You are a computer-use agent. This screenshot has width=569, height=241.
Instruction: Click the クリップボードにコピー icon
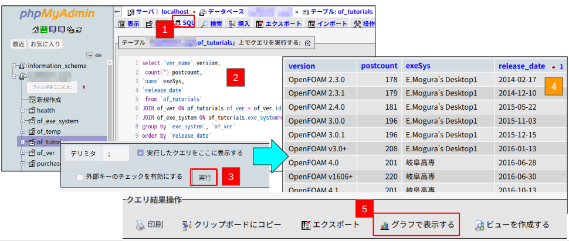187,225
